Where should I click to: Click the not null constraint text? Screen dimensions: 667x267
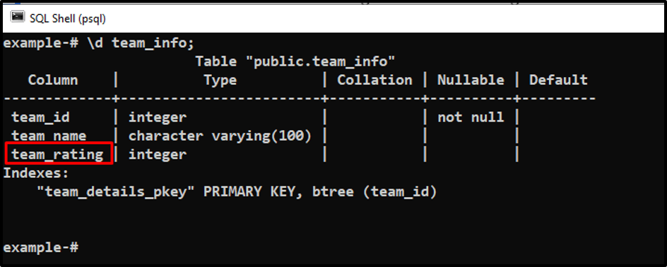pyautogui.click(x=471, y=117)
